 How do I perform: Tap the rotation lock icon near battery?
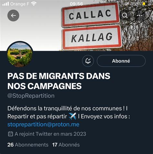point(127,4)
